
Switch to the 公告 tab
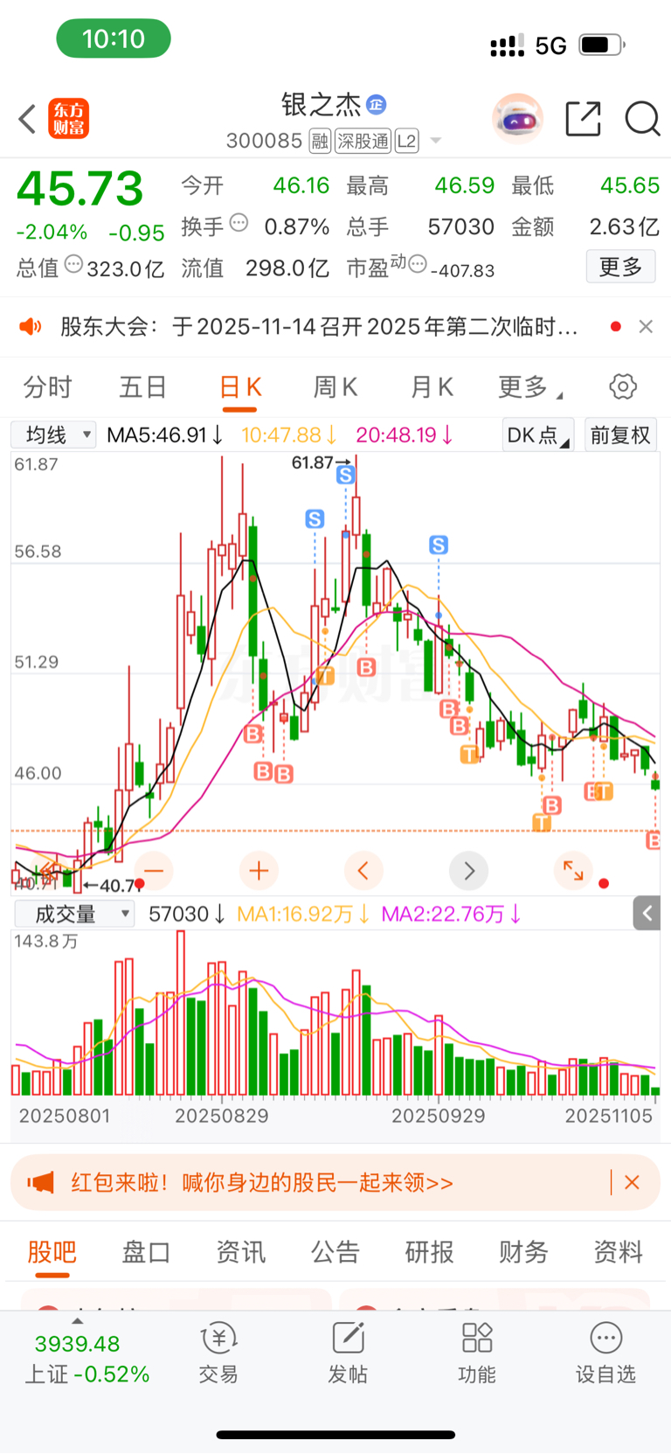pyautogui.click(x=335, y=1252)
